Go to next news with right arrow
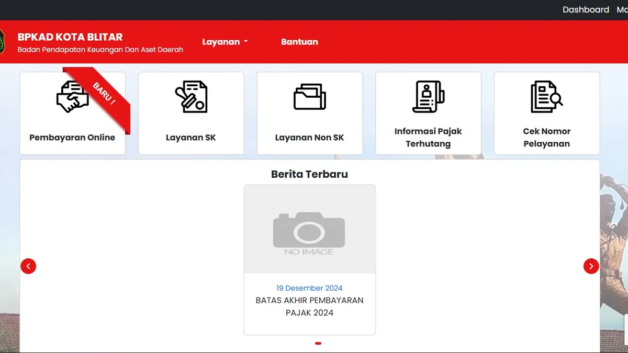The height and width of the screenshot is (353, 628). click(591, 266)
